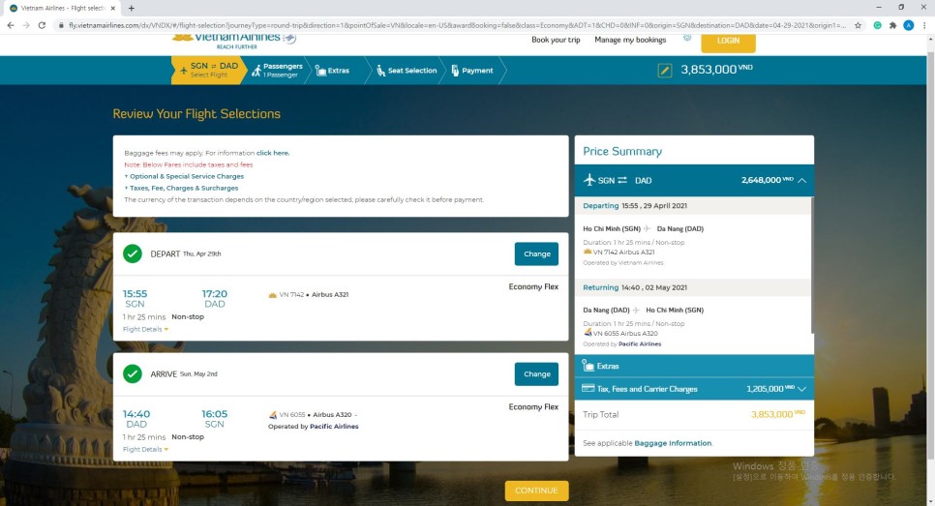This screenshot has height=506, width=935.
Task: Click the airplane icon in the Price Summary SGN-DAD row
Action: (589, 179)
